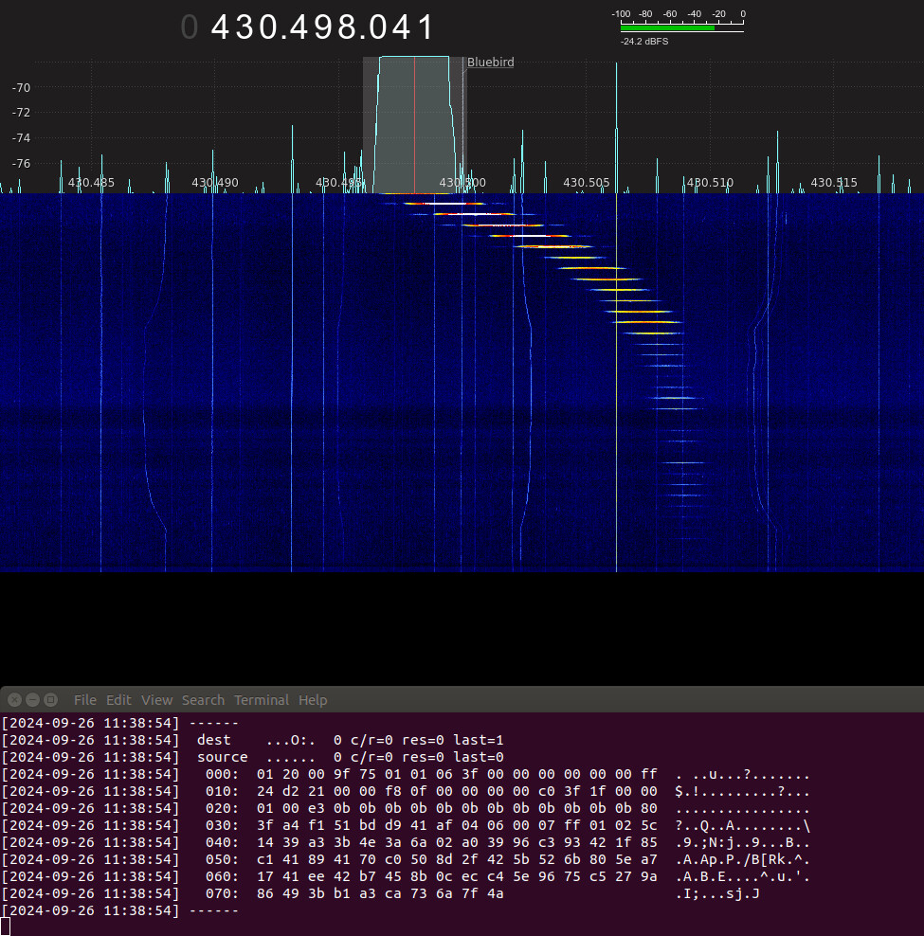Click the terminal cursor on the last line

tap(5, 926)
